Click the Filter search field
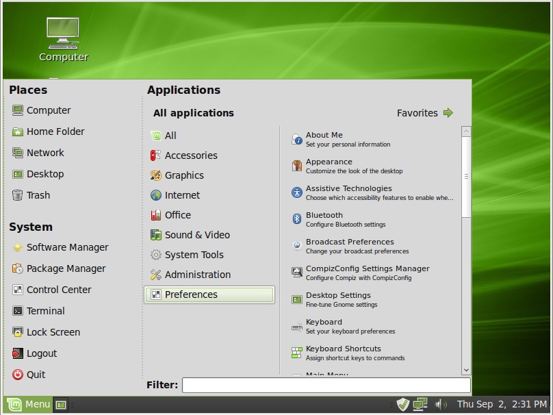 point(326,385)
